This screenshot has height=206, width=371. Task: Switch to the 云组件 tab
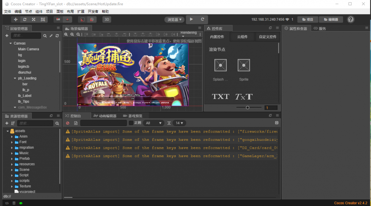click(242, 37)
